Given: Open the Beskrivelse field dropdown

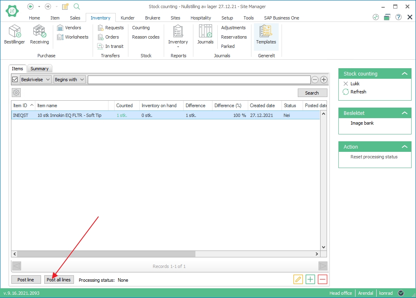Looking at the screenshot, I should (x=36, y=80).
